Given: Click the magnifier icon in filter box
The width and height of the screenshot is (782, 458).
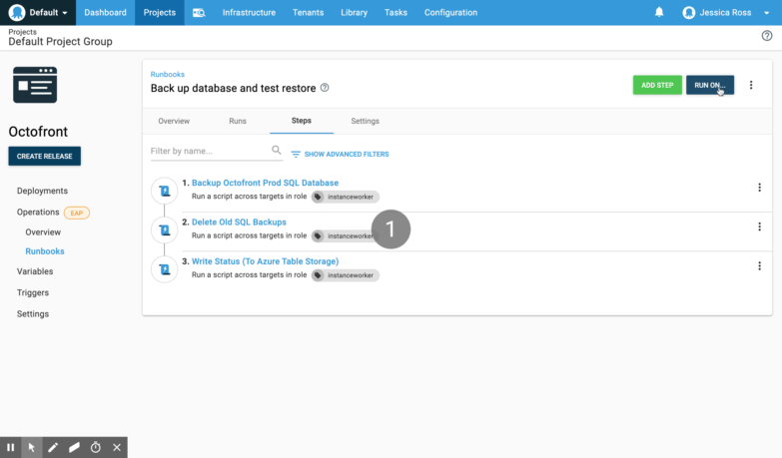Looking at the screenshot, I should (x=277, y=150).
